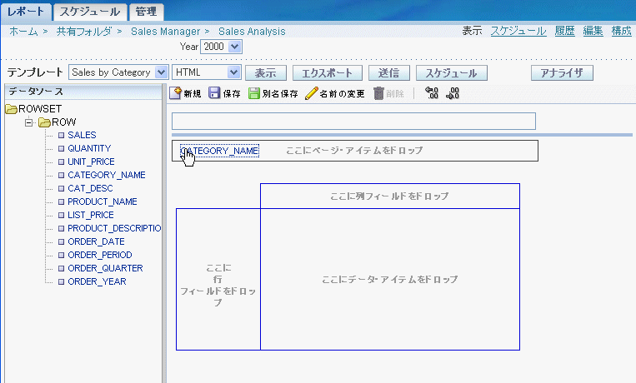Click the Save As (別名保存) icon
This screenshot has width=636, height=383.
click(254, 93)
